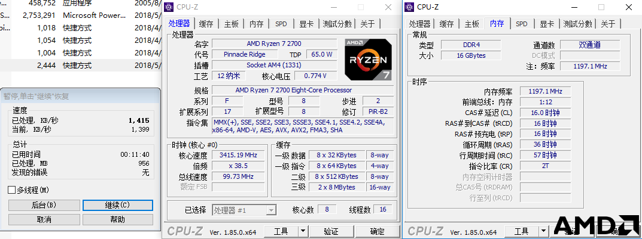Switch to 显卡 tab in right CPU-Z window
642x239 pixels.
point(547,24)
